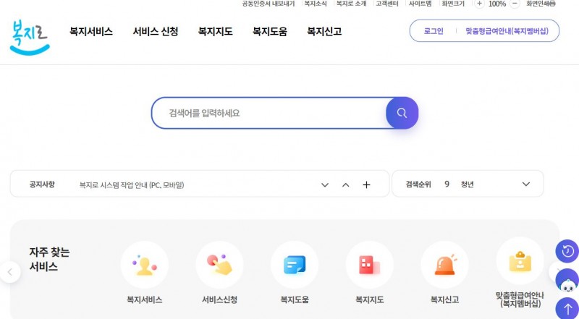Click the scroll-to-top arrow button
Image resolution: width=579 pixels, height=319 pixels.
tap(567, 309)
